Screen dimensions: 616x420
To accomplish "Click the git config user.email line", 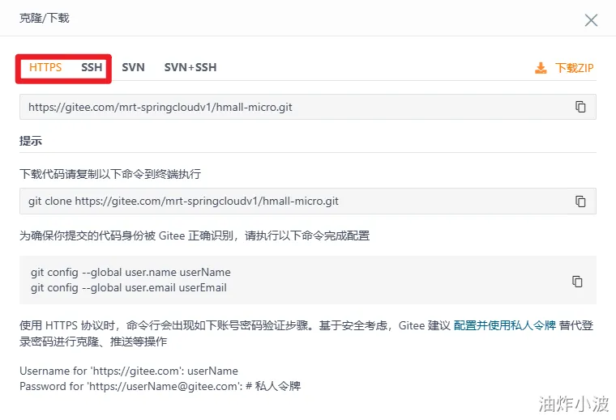I will click(129, 288).
